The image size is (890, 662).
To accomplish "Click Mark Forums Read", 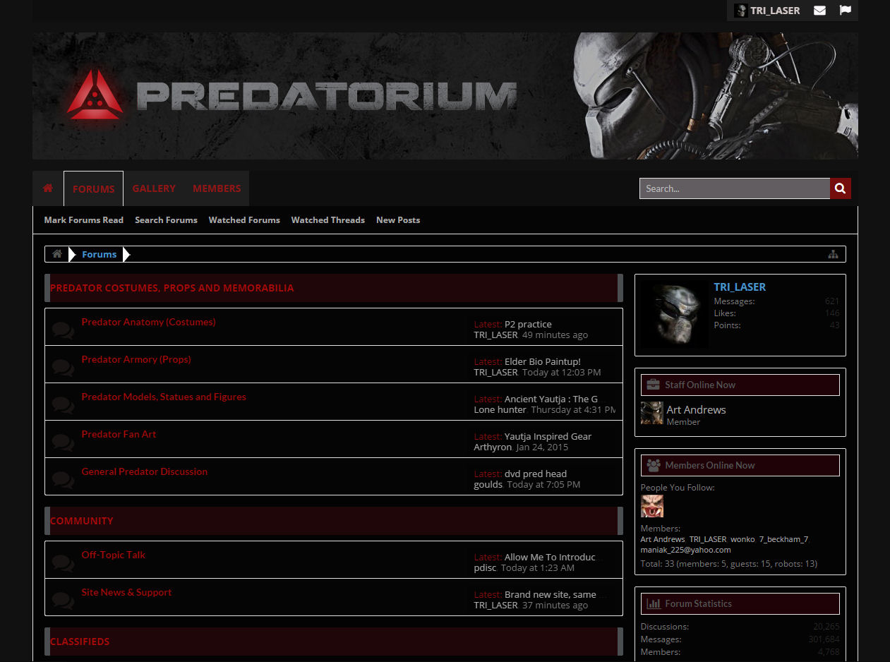I will point(84,220).
